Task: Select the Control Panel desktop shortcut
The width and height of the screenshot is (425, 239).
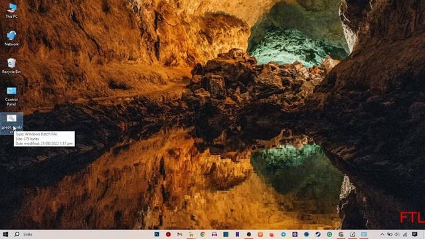Action: click(11, 96)
